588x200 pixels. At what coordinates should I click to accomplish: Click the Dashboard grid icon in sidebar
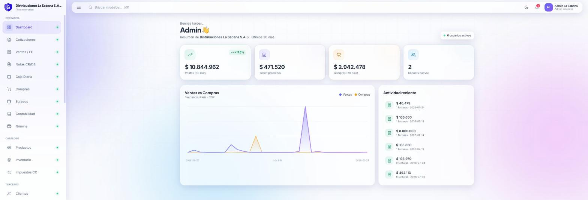point(9,27)
